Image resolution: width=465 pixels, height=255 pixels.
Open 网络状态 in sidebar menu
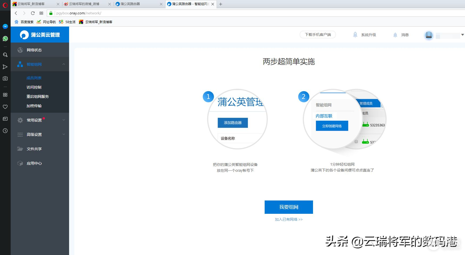coord(40,50)
